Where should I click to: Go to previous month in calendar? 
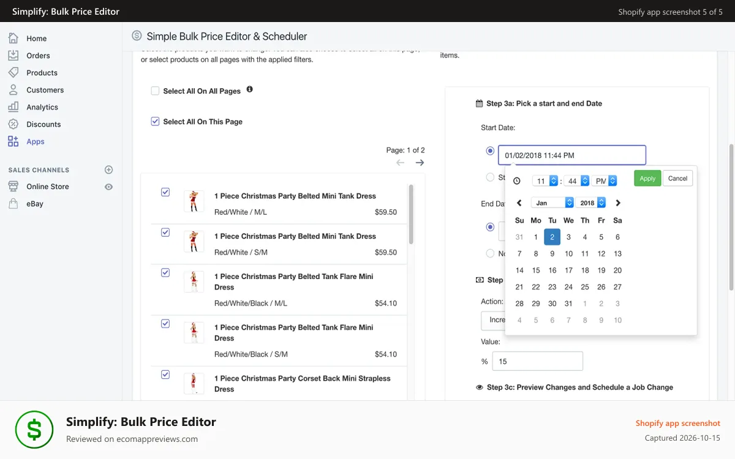point(519,203)
